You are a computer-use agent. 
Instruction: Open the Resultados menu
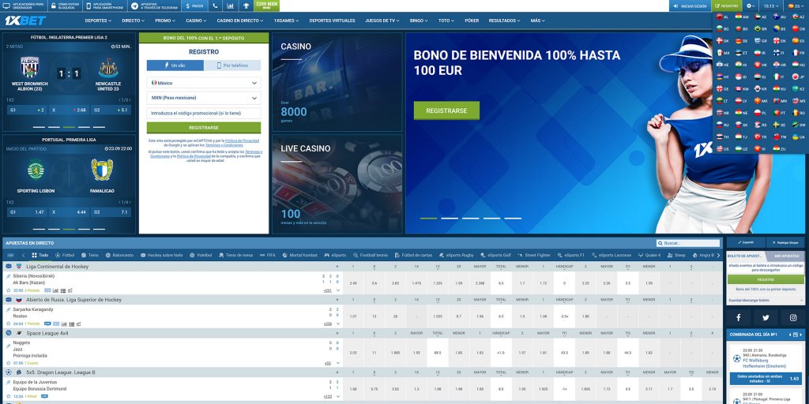[x=504, y=21]
